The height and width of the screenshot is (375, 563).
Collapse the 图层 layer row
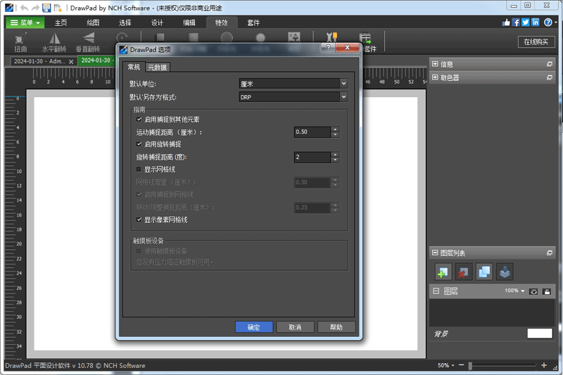[436, 291]
